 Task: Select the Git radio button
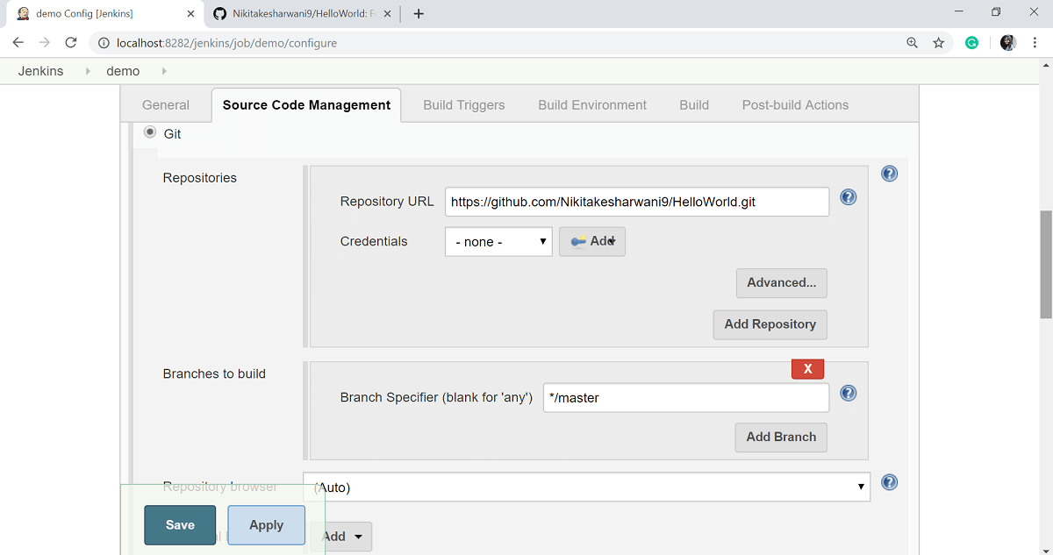pyautogui.click(x=150, y=132)
